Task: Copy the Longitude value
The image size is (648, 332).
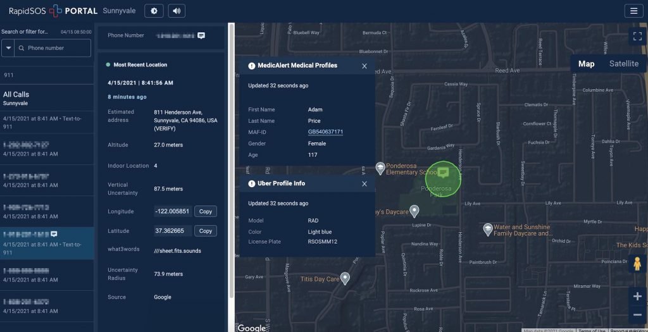Action: point(206,211)
